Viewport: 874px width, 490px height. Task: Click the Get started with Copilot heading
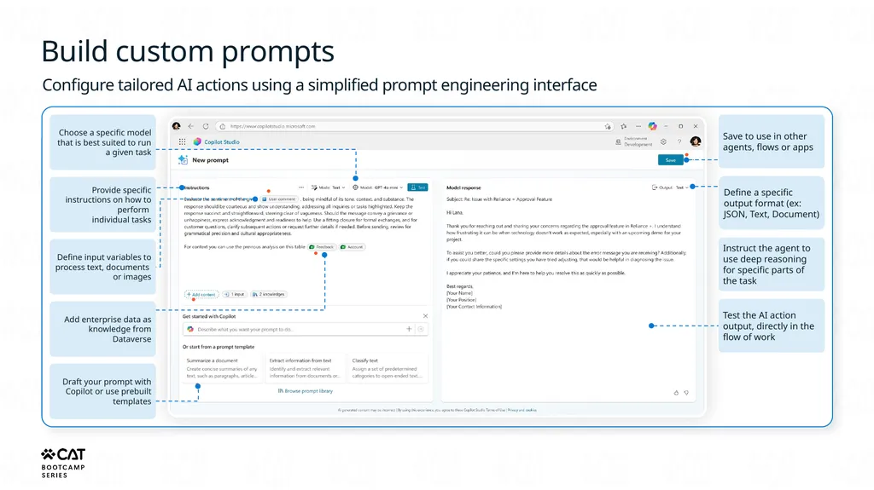pos(209,316)
